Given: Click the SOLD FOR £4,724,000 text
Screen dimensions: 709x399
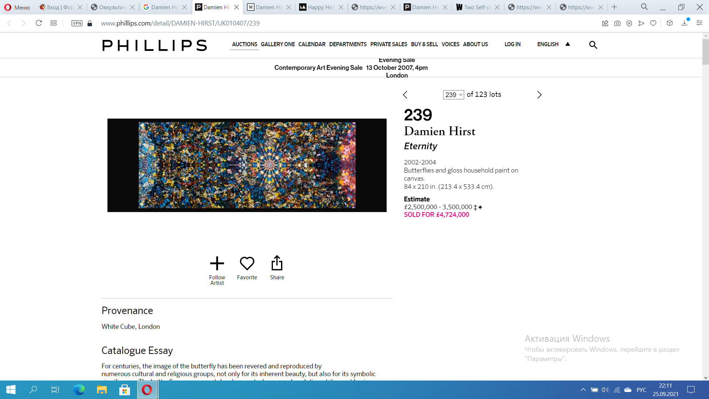Looking at the screenshot, I should (x=436, y=215).
